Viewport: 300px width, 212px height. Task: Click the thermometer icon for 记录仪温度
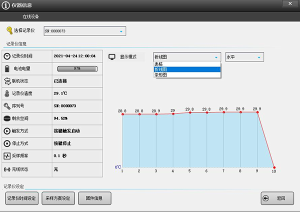tap(7, 93)
